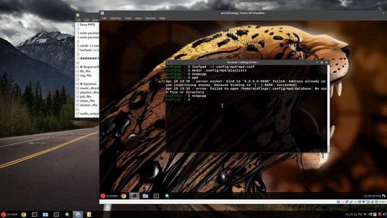The height and width of the screenshot is (218, 387).
Task: Open the Input menu in VirtualBox
Action: coord(138,18)
